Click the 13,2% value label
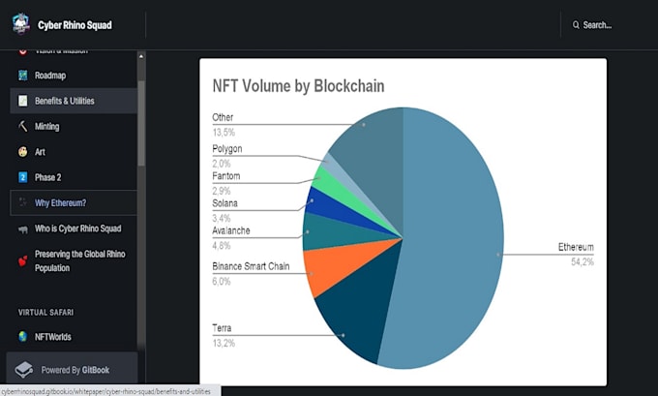The height and width of the screenshot is (396, 658). pyautogui.click(x=224, y=343)
